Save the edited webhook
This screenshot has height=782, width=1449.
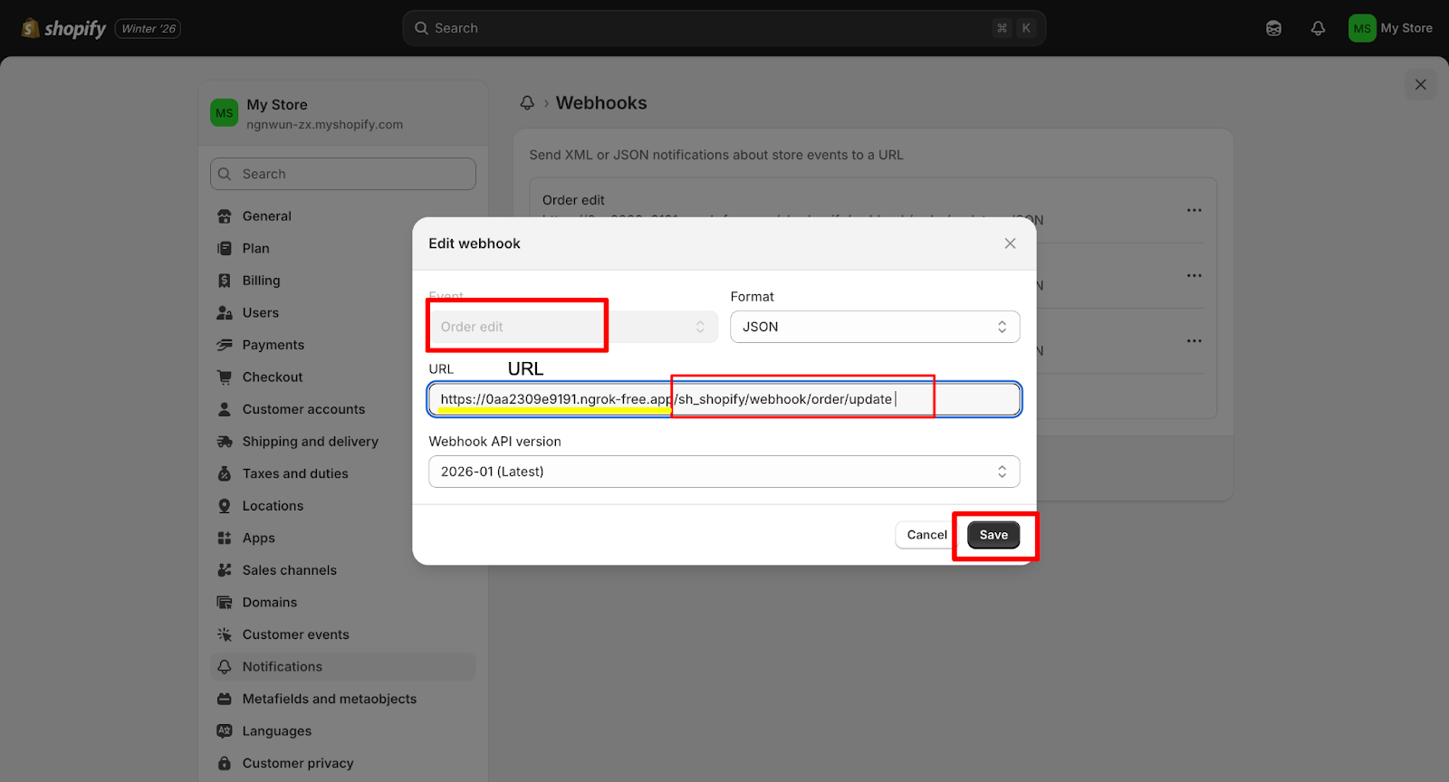point(993,535)
